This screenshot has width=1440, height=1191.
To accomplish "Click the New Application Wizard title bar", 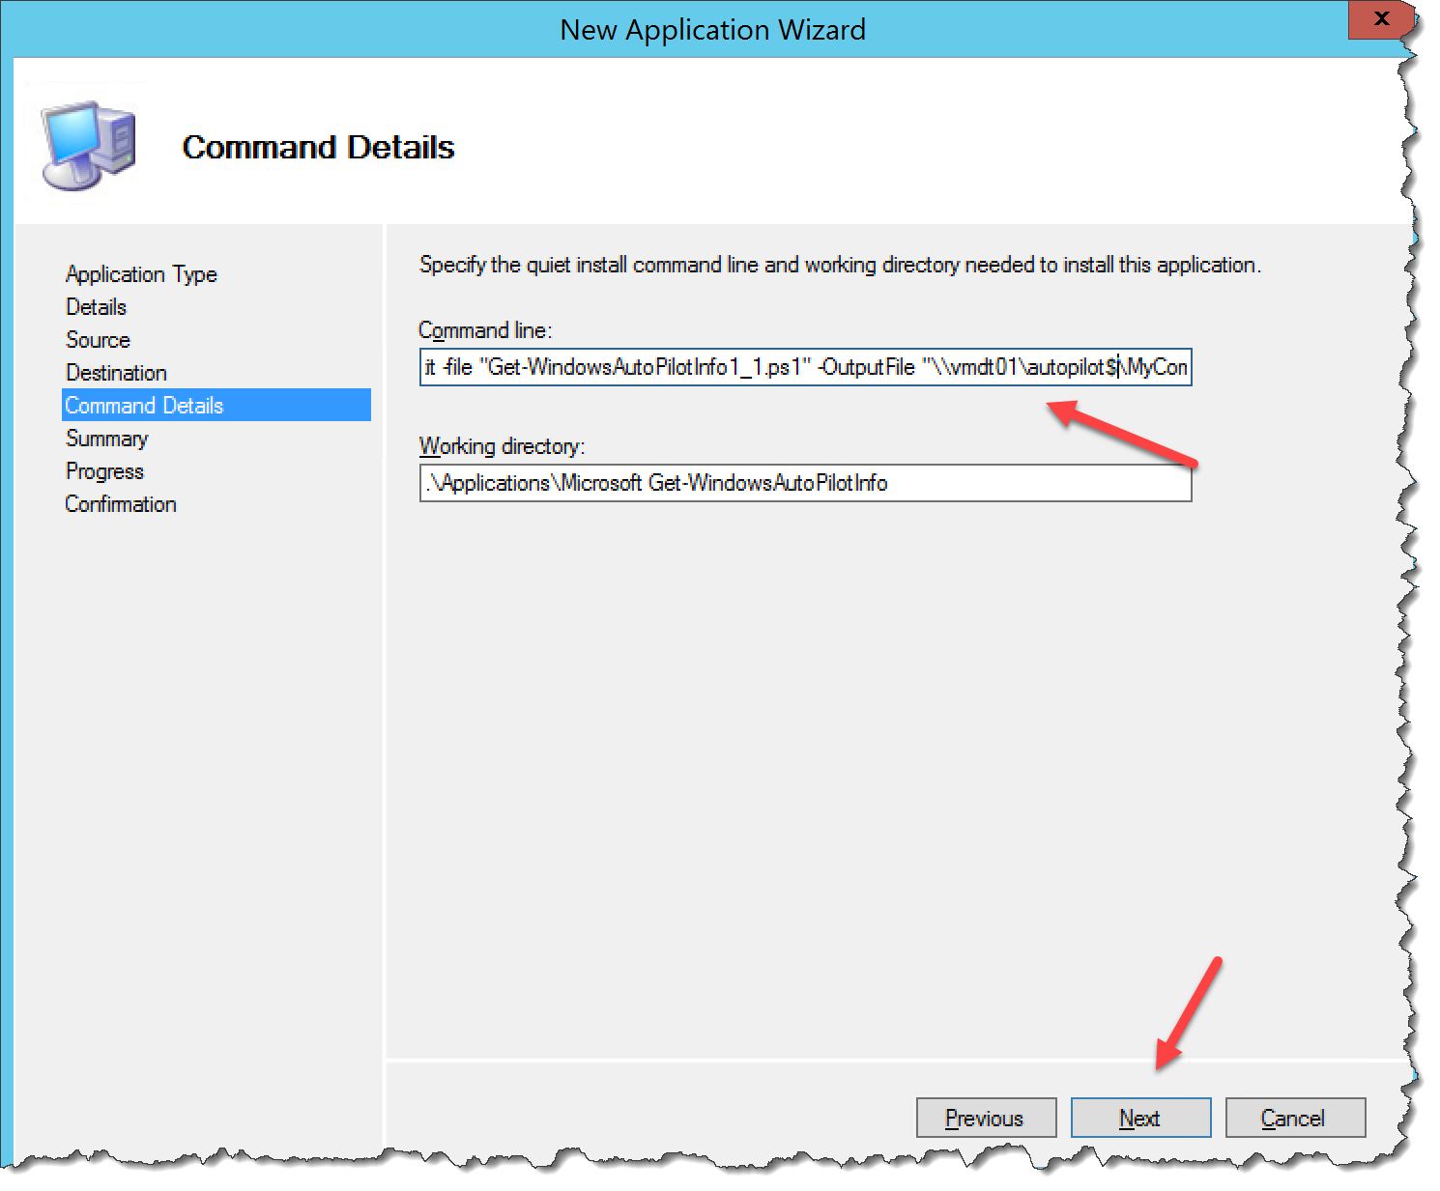I will click(713, 29).
